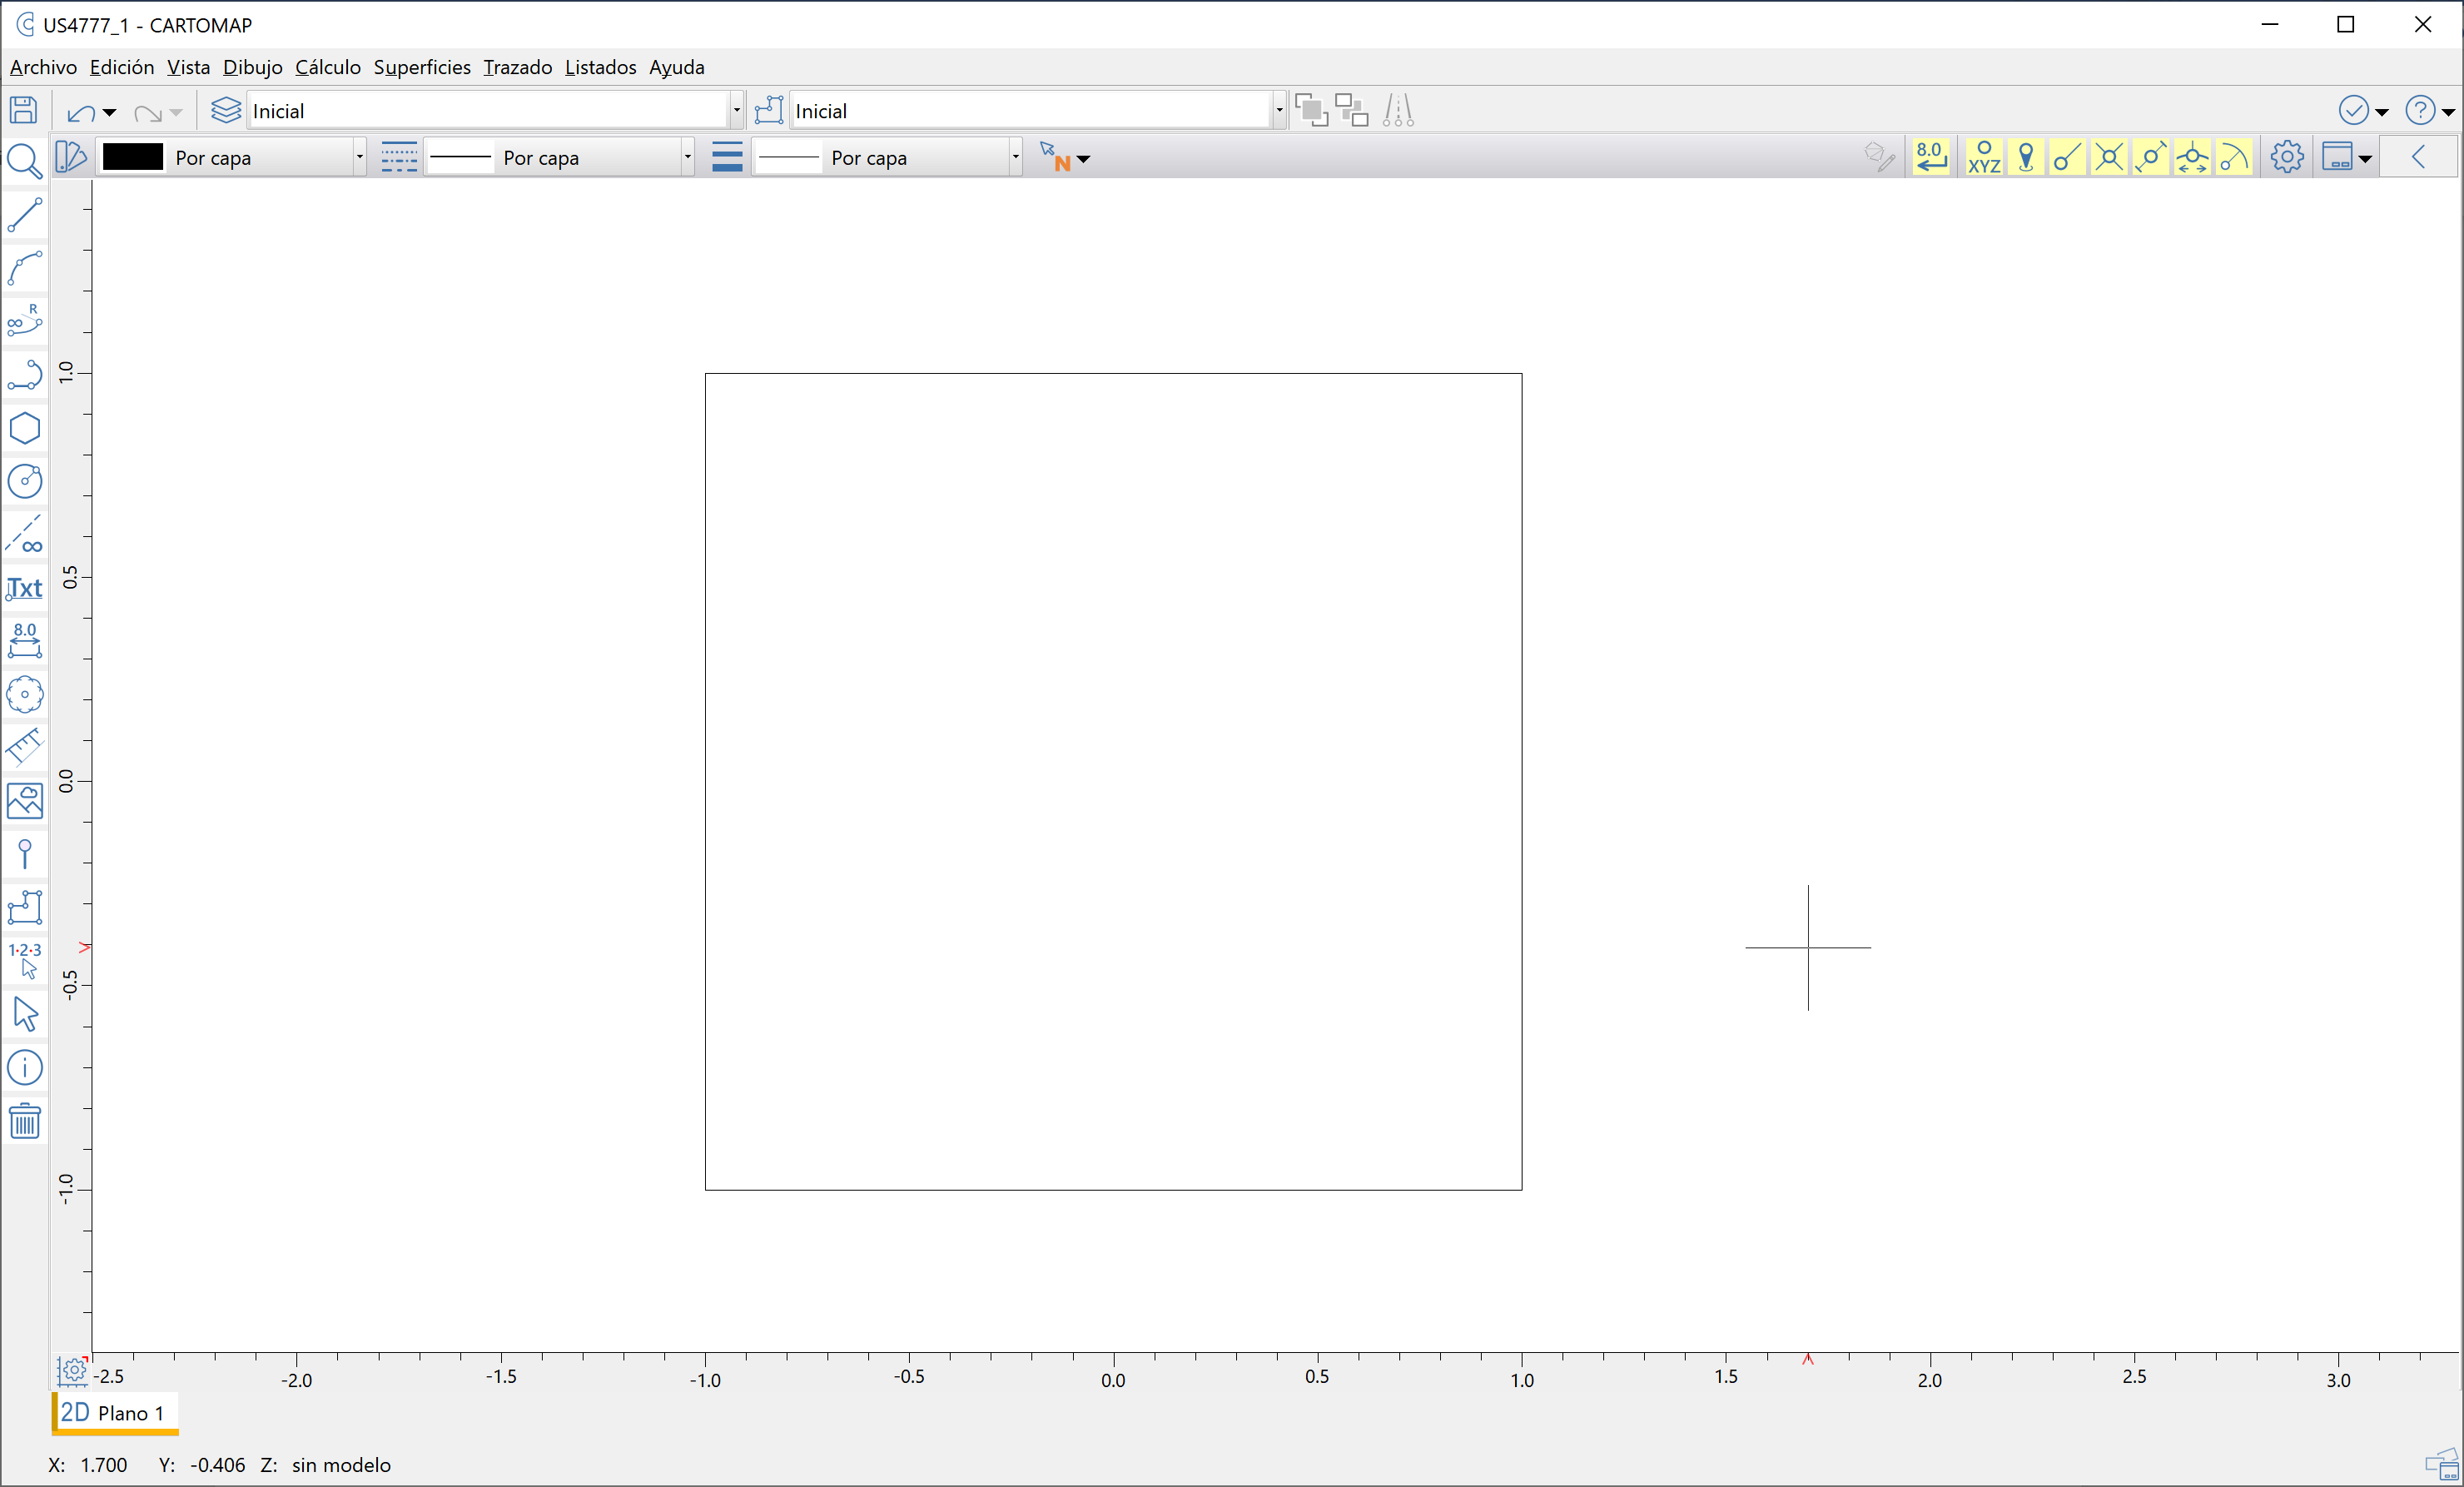
Task: Open the Inicial frame dropdown
Action: pos(1279,110)
